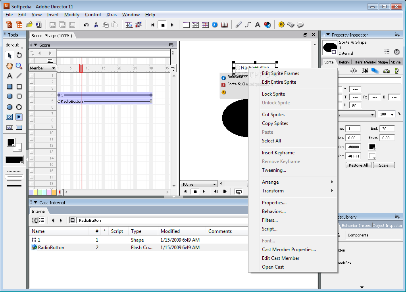Switch to the Shape tab in Property Inspector

pyautogui.click(x=383, y=62)
